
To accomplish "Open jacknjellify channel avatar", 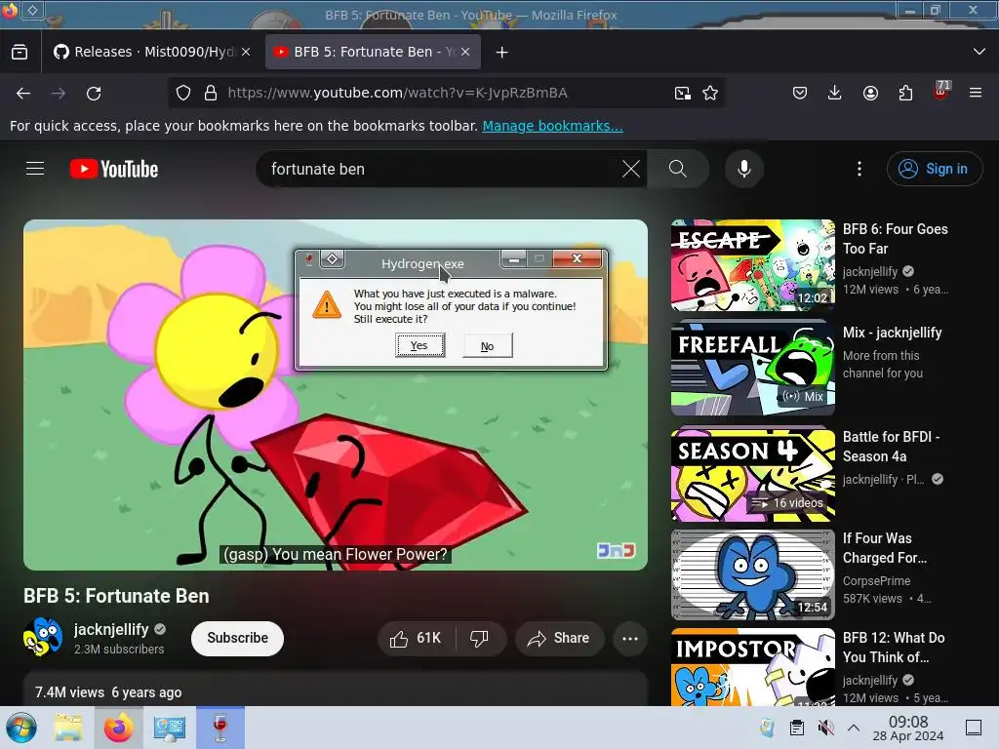I will click(x=43, y=638).
